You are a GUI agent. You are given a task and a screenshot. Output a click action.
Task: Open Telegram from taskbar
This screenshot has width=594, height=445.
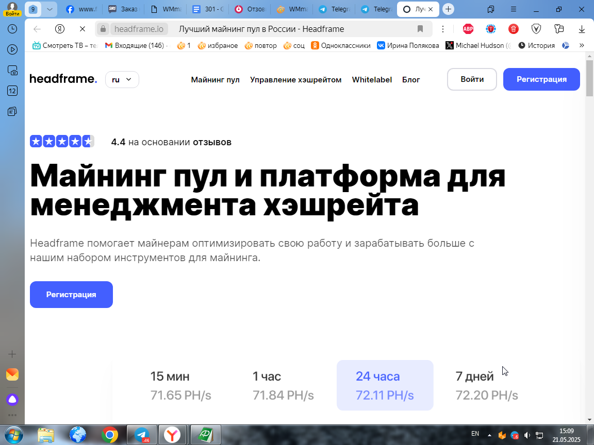[x=142, y=435]
